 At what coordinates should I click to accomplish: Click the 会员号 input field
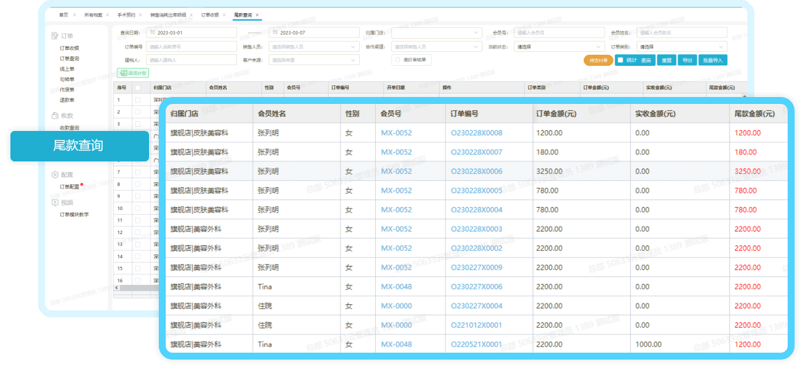click(559, 33)
